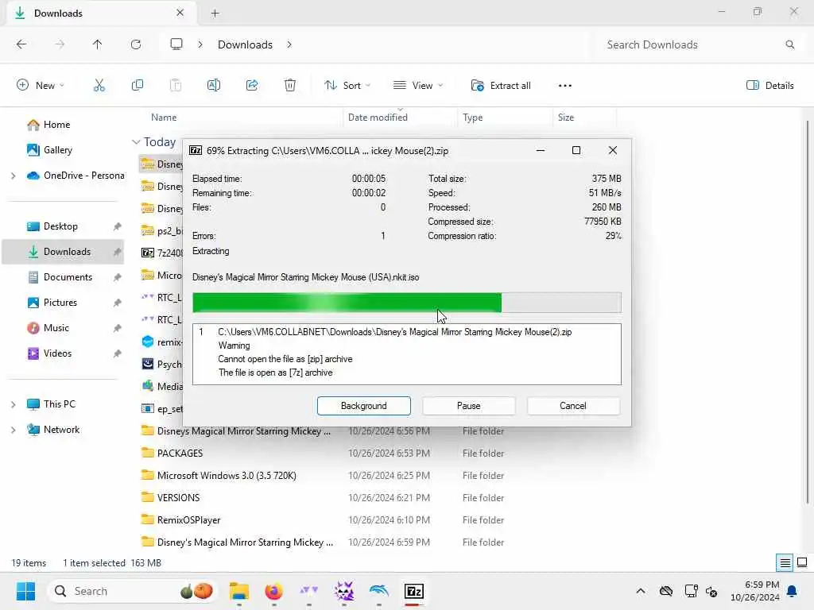Click the file list vertical scrollbar
This screenshot has height=610, width=814.
point(808,311)
